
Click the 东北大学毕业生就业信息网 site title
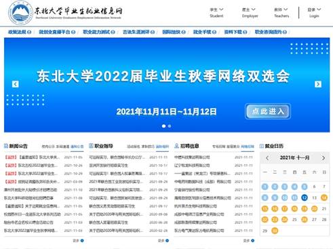[79, 11]
